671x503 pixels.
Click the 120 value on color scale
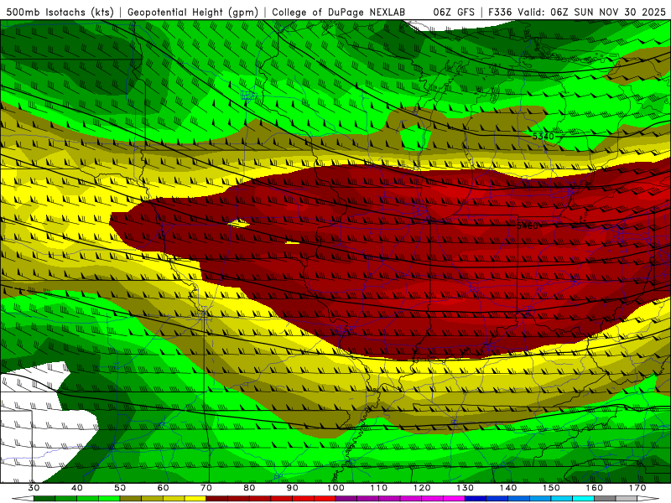click(422, 488)
